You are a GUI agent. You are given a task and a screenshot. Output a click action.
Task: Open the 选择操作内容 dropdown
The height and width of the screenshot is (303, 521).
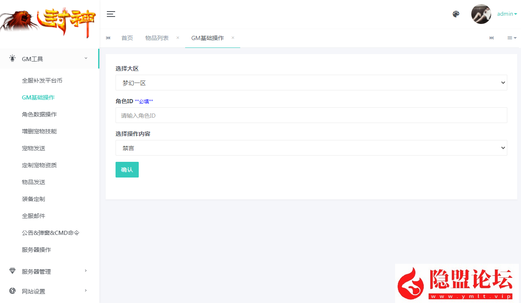pos(311,148)
